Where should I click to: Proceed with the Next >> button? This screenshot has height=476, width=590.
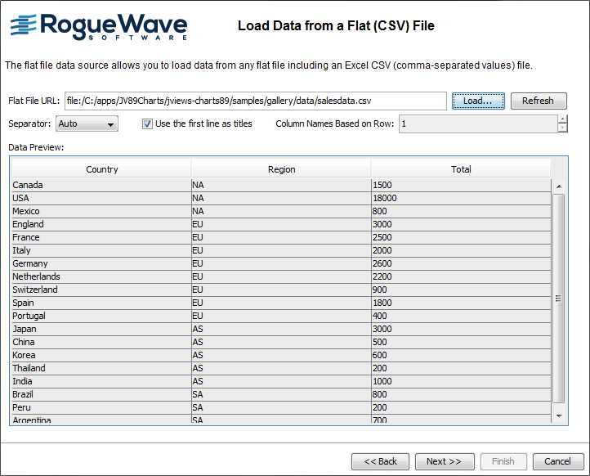(x=444, y=461)
